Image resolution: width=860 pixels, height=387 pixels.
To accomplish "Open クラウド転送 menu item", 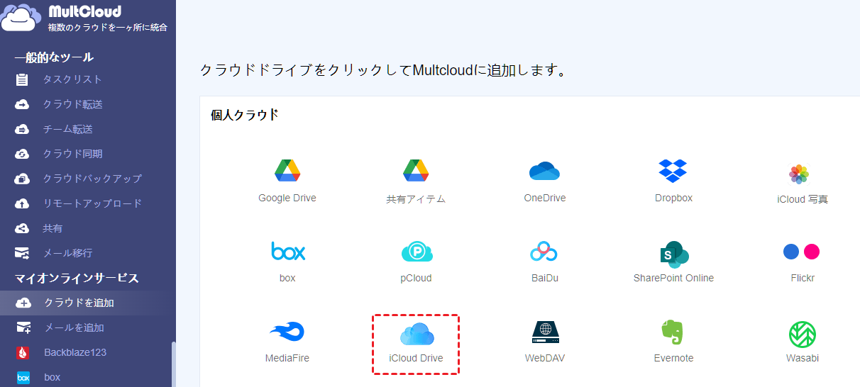I will 72,104.
